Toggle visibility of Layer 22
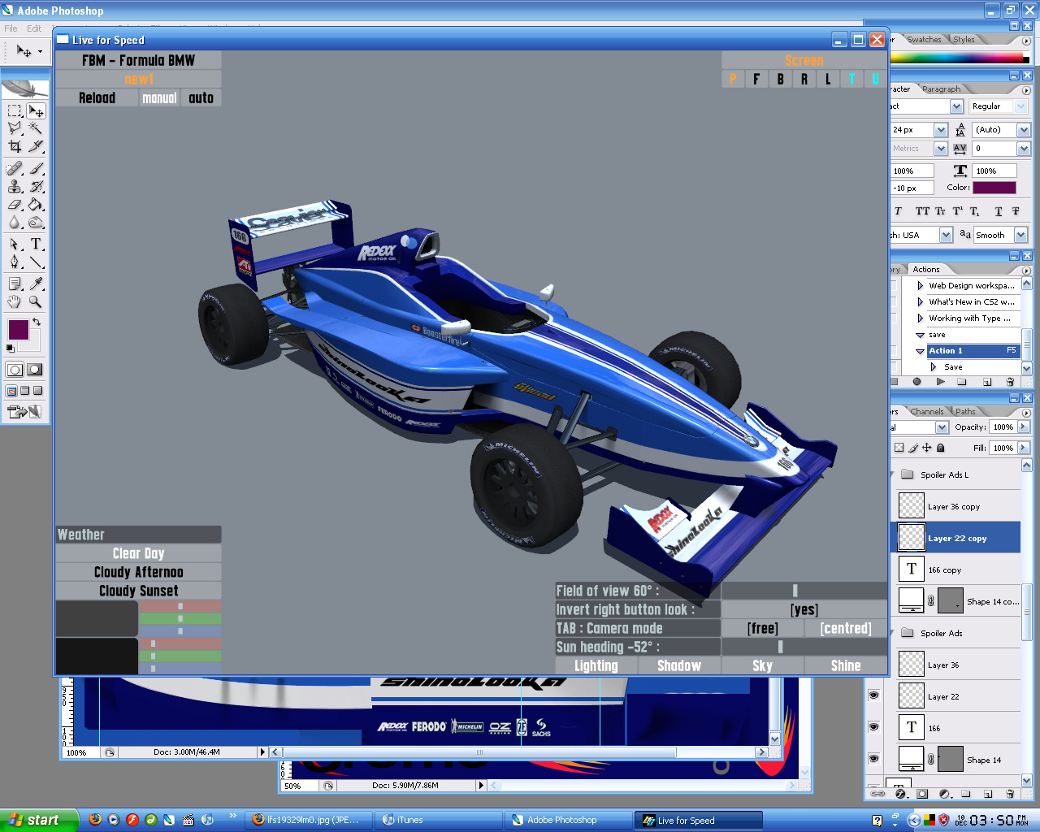This screenshot has width=1040, height=832. tap(873, 695)
